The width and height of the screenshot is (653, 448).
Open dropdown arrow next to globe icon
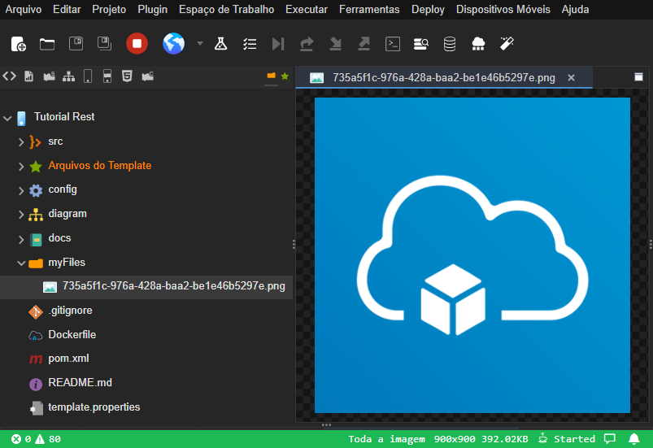200,43
